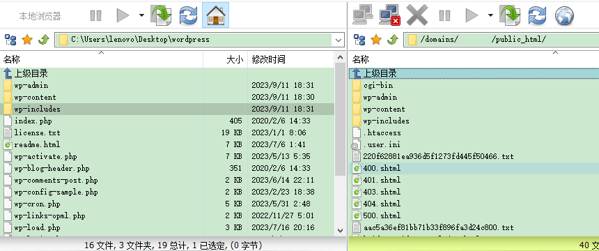Click the remote path field /domains/ /public_html/
The width and height of the screenshot is (599, 251).
501,40
